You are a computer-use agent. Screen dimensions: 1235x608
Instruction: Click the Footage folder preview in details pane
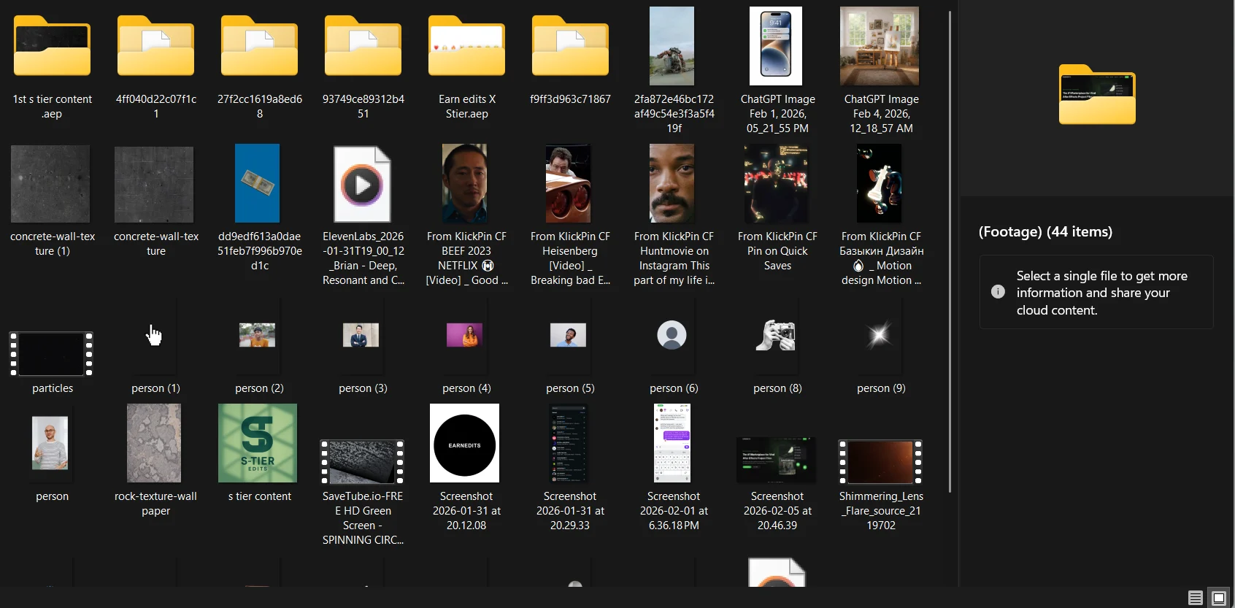tap(1097, 95)
